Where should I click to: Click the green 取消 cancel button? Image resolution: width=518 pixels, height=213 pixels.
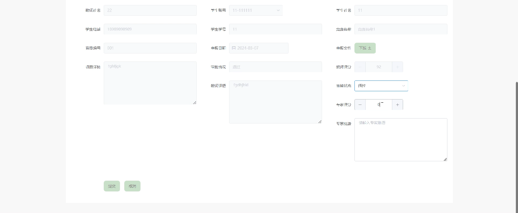click(x=132, y=186)
